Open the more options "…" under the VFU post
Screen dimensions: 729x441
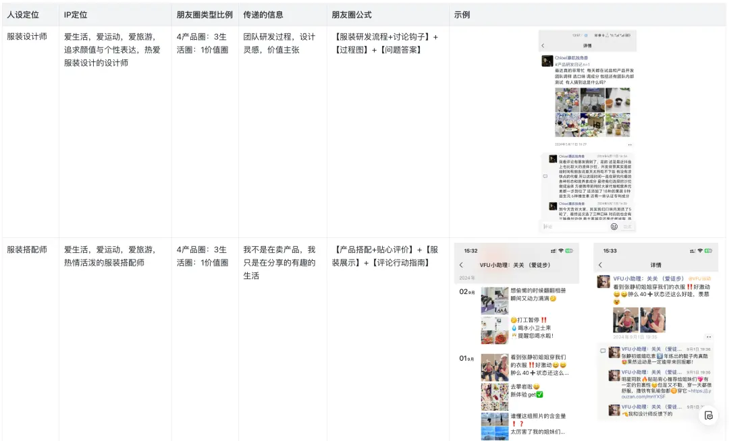(709, 336)
